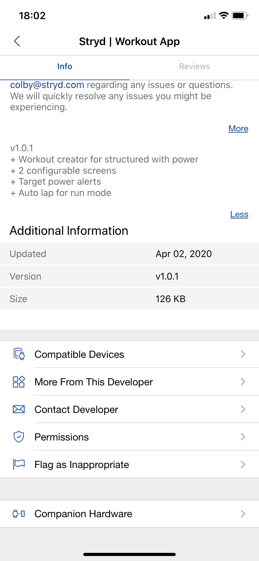Tap the Compatible Devices watch icon
Image resolution: width=259 pixels, height=561 pixels.
point(19,354)
